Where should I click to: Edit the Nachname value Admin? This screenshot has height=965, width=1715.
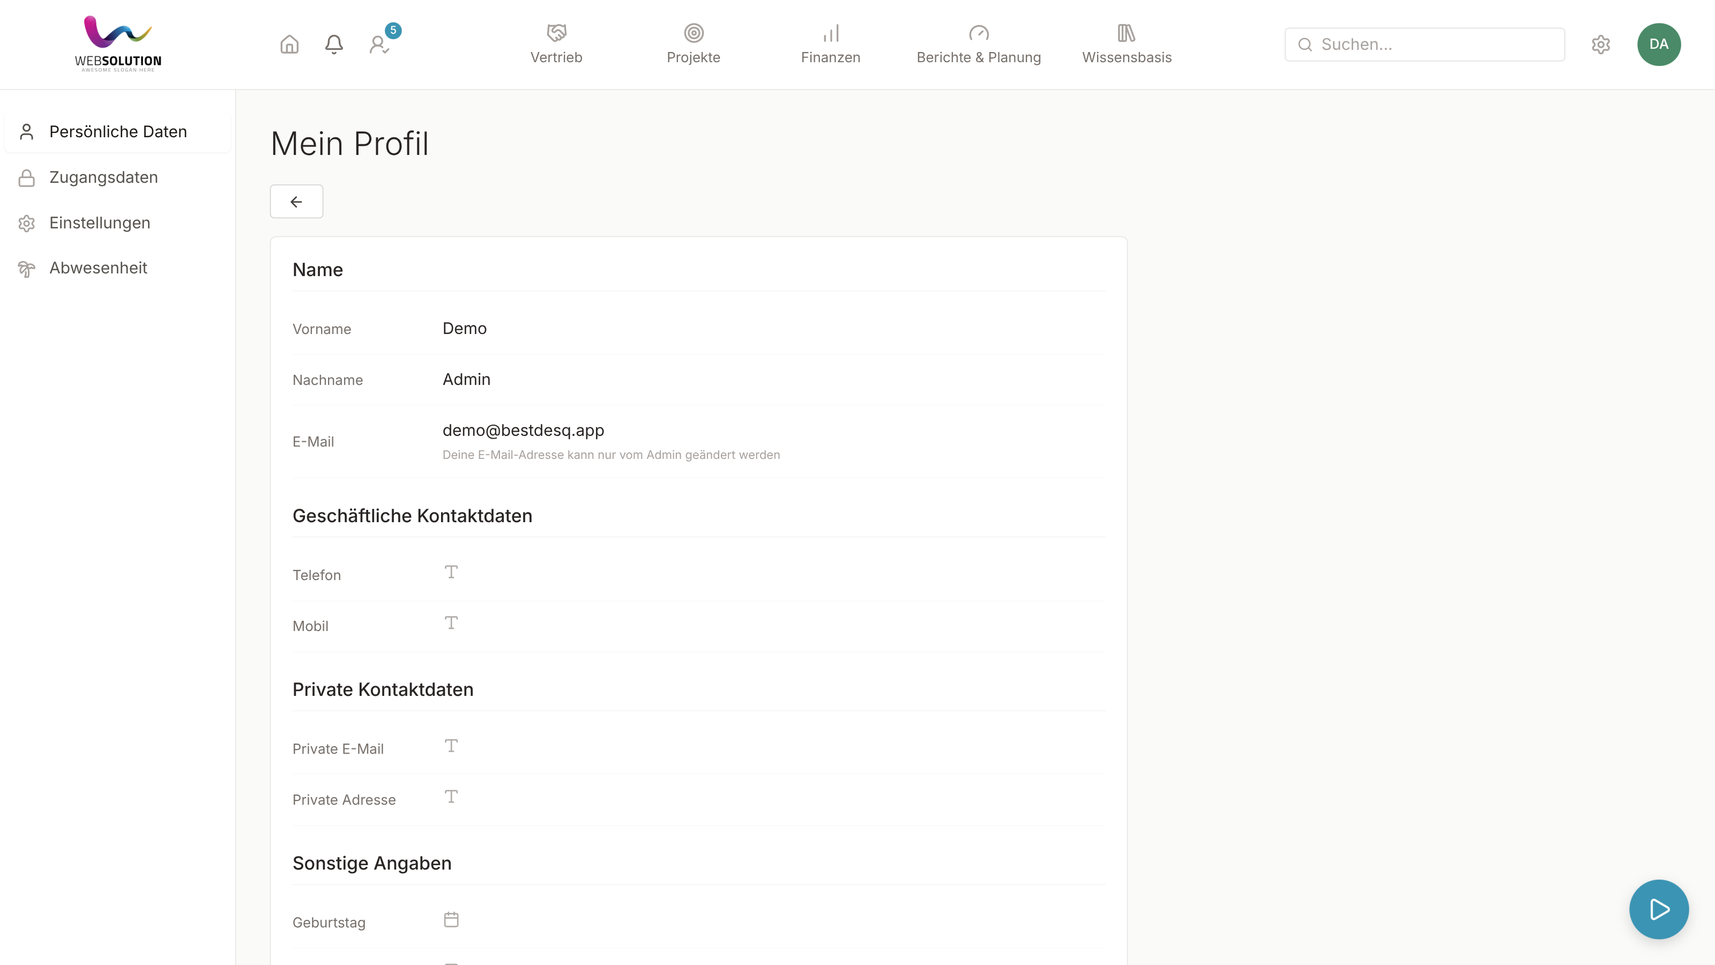tap(466, 379)
